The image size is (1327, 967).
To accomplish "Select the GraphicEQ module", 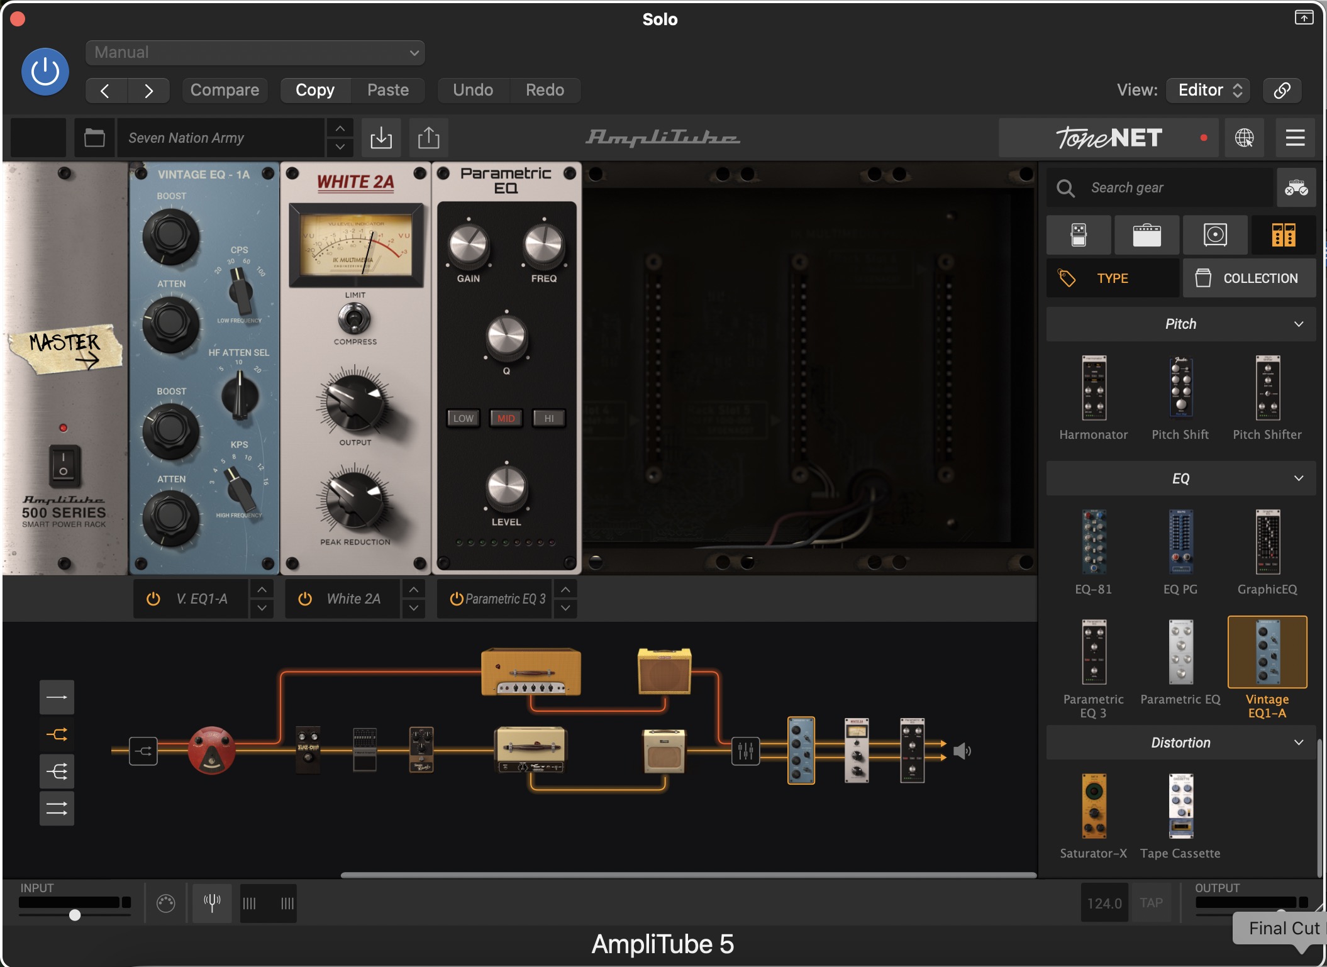I will [x=1267, y=552].
